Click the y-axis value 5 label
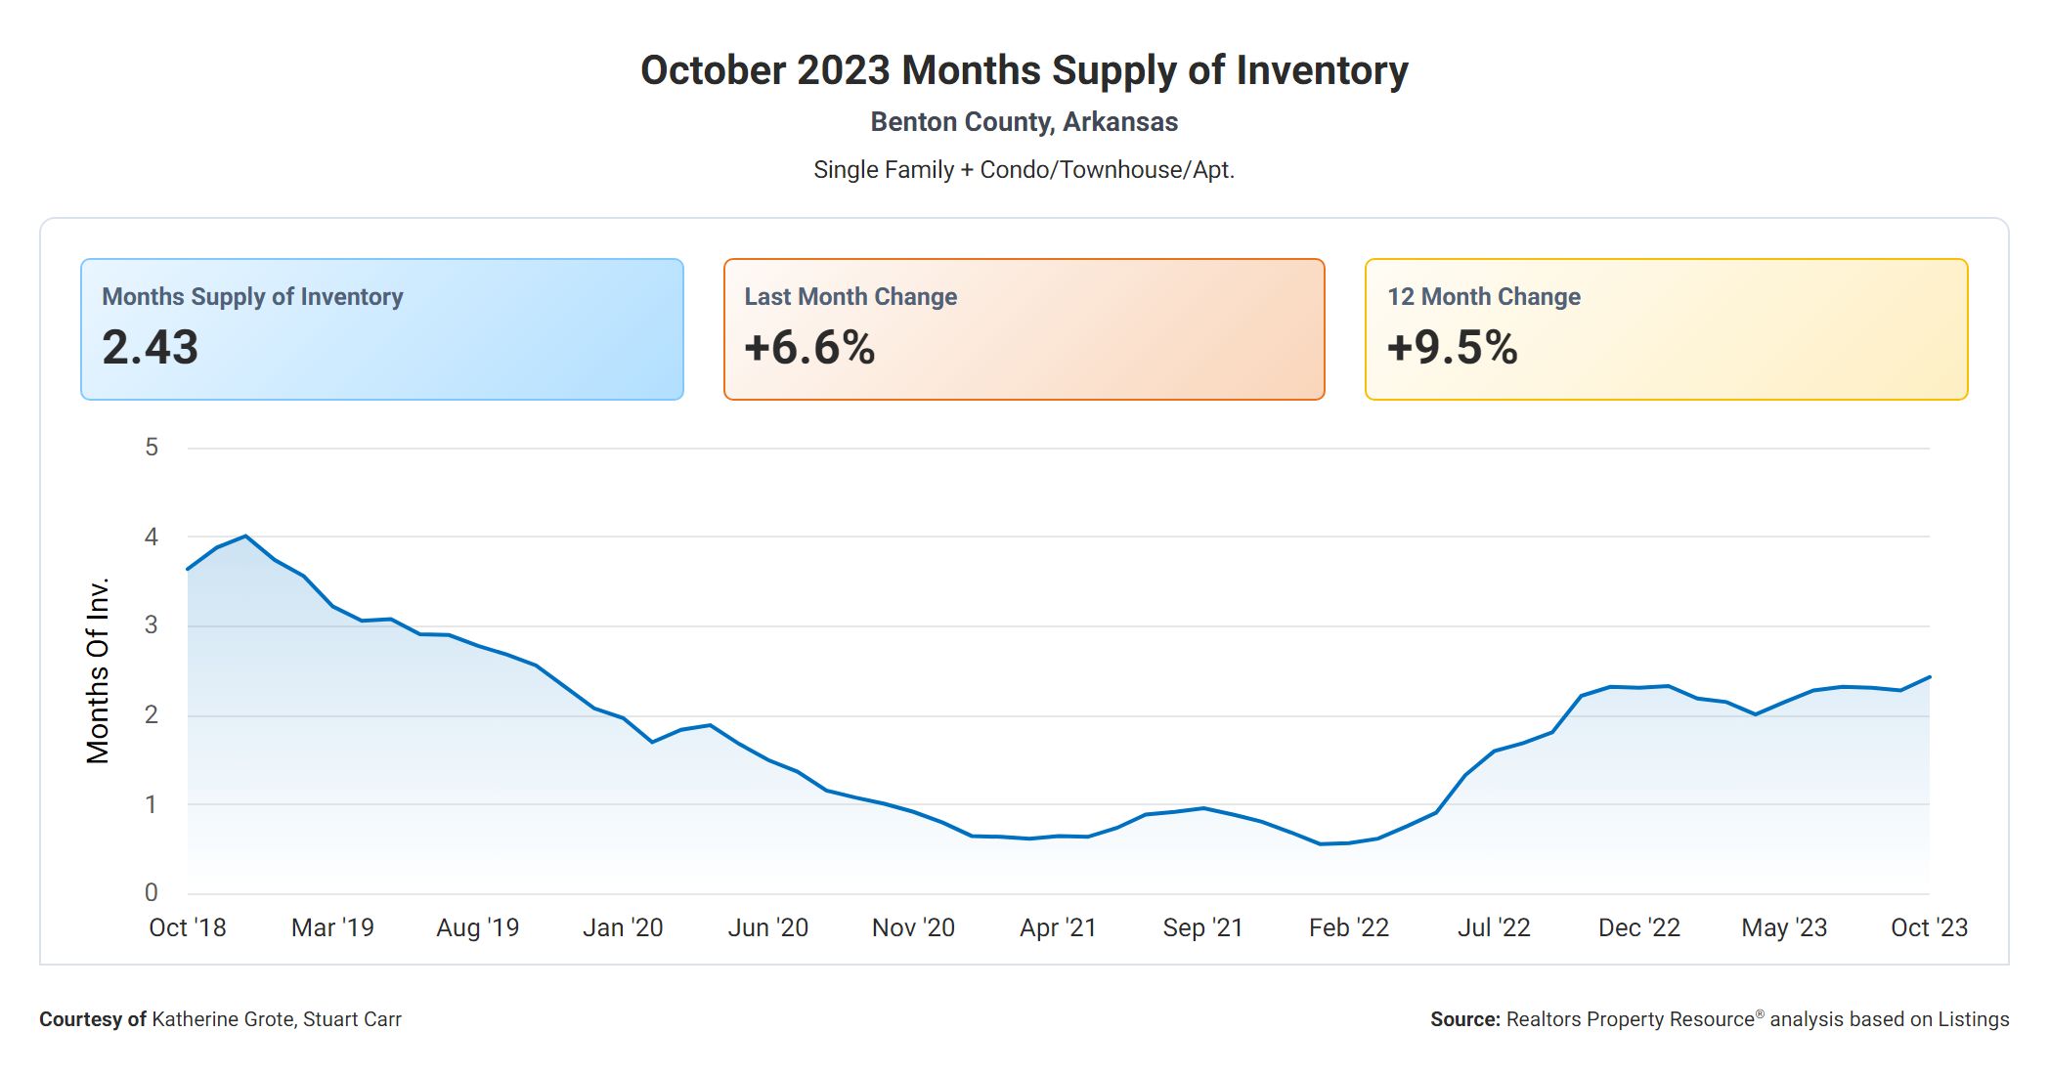The width and height of the screenshot is (2049, 1075). coord(152,448)
